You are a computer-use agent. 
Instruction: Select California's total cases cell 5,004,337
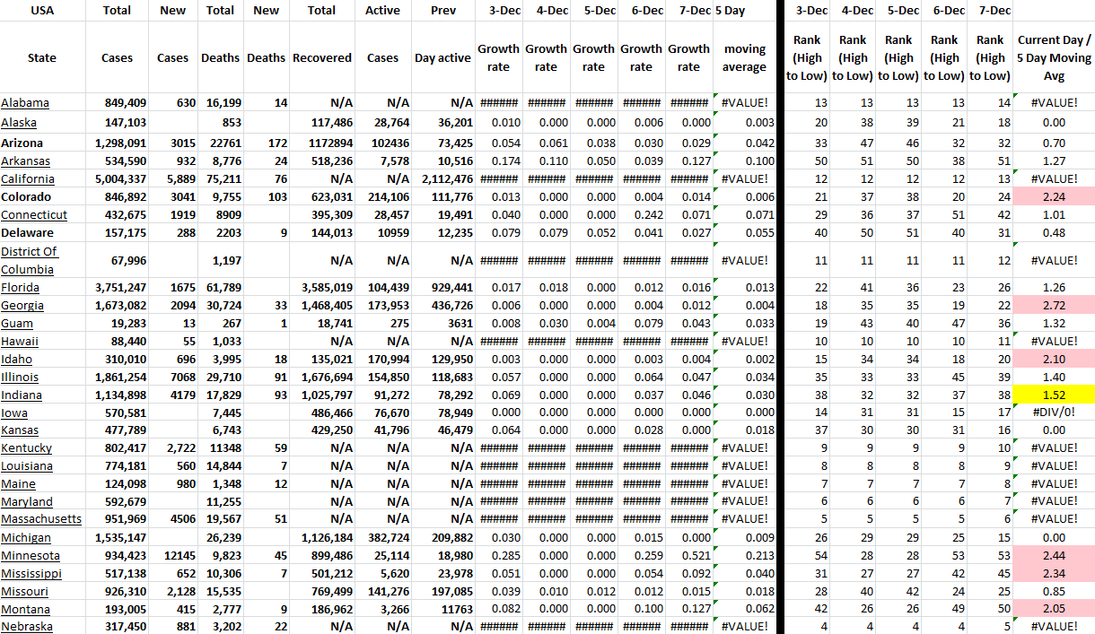[117, 178]
